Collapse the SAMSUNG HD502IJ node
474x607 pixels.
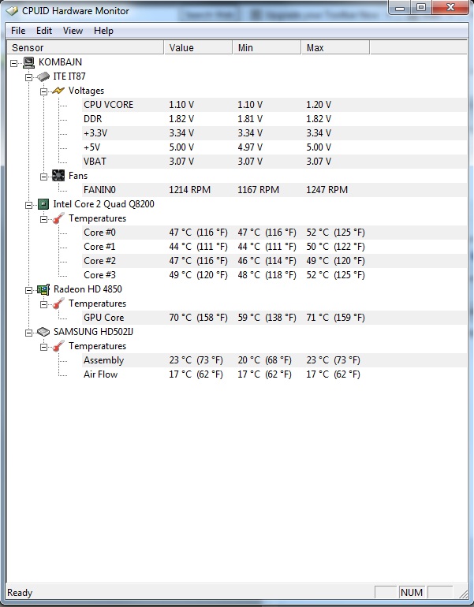point(28,333)
